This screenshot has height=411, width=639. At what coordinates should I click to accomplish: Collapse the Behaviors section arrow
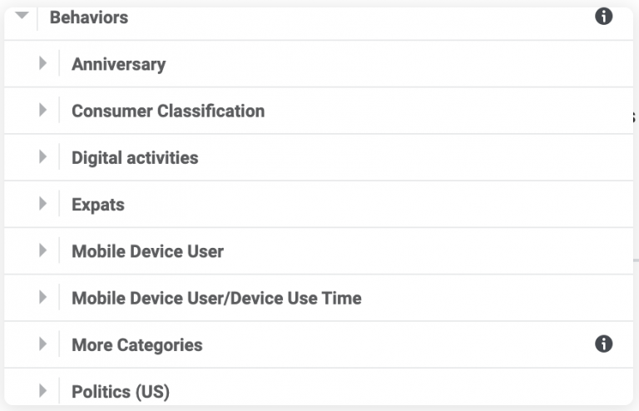click(22, 16)
